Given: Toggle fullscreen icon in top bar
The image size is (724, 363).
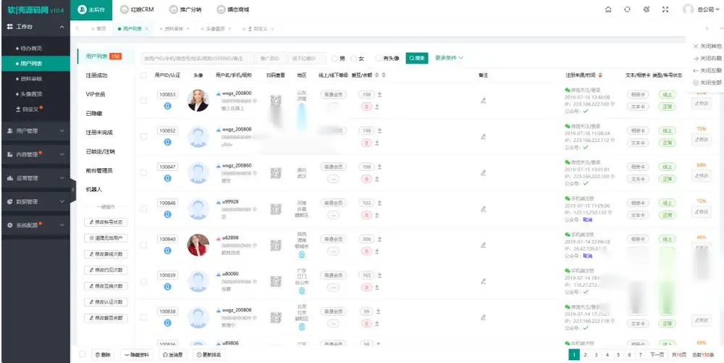Looking at the screenshot, I should [665, 9].
